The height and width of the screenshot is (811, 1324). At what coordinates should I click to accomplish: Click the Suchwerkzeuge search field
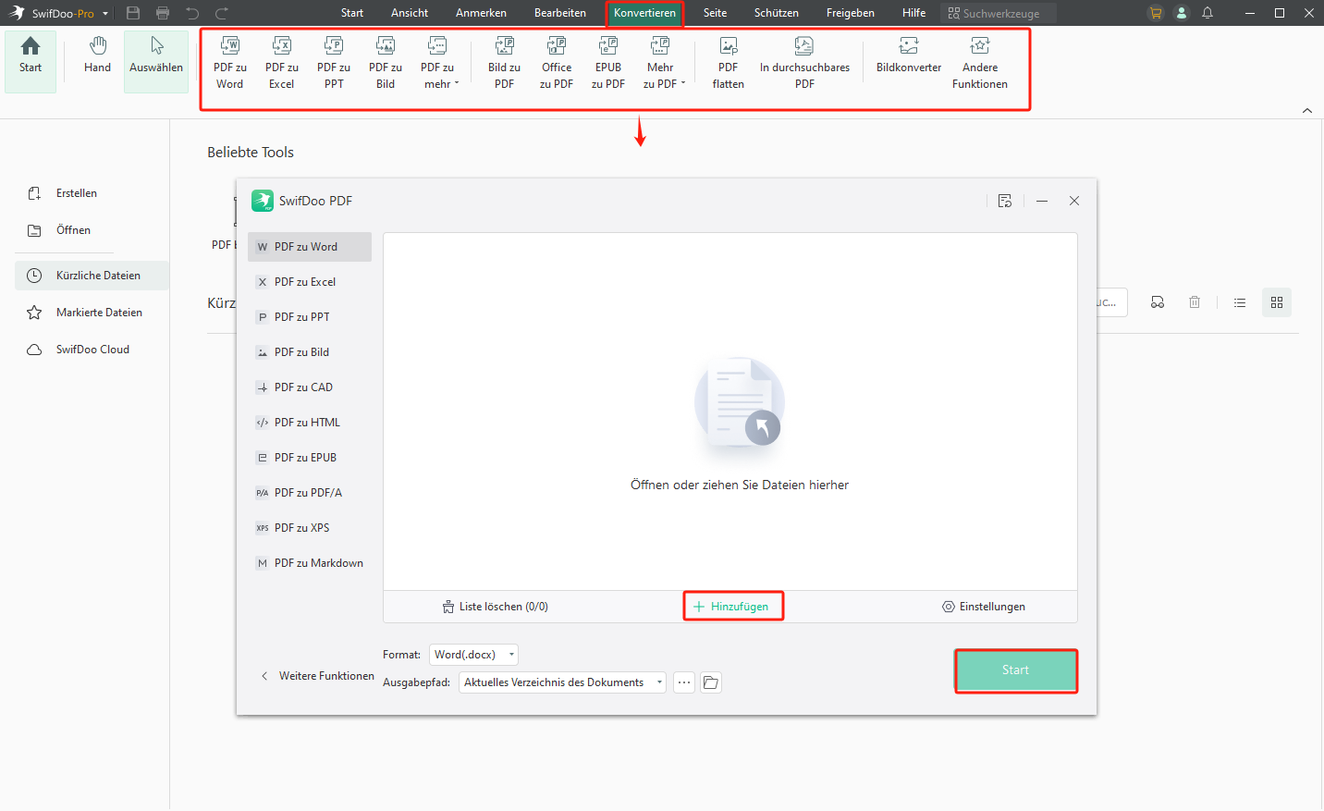coord(999,13)
